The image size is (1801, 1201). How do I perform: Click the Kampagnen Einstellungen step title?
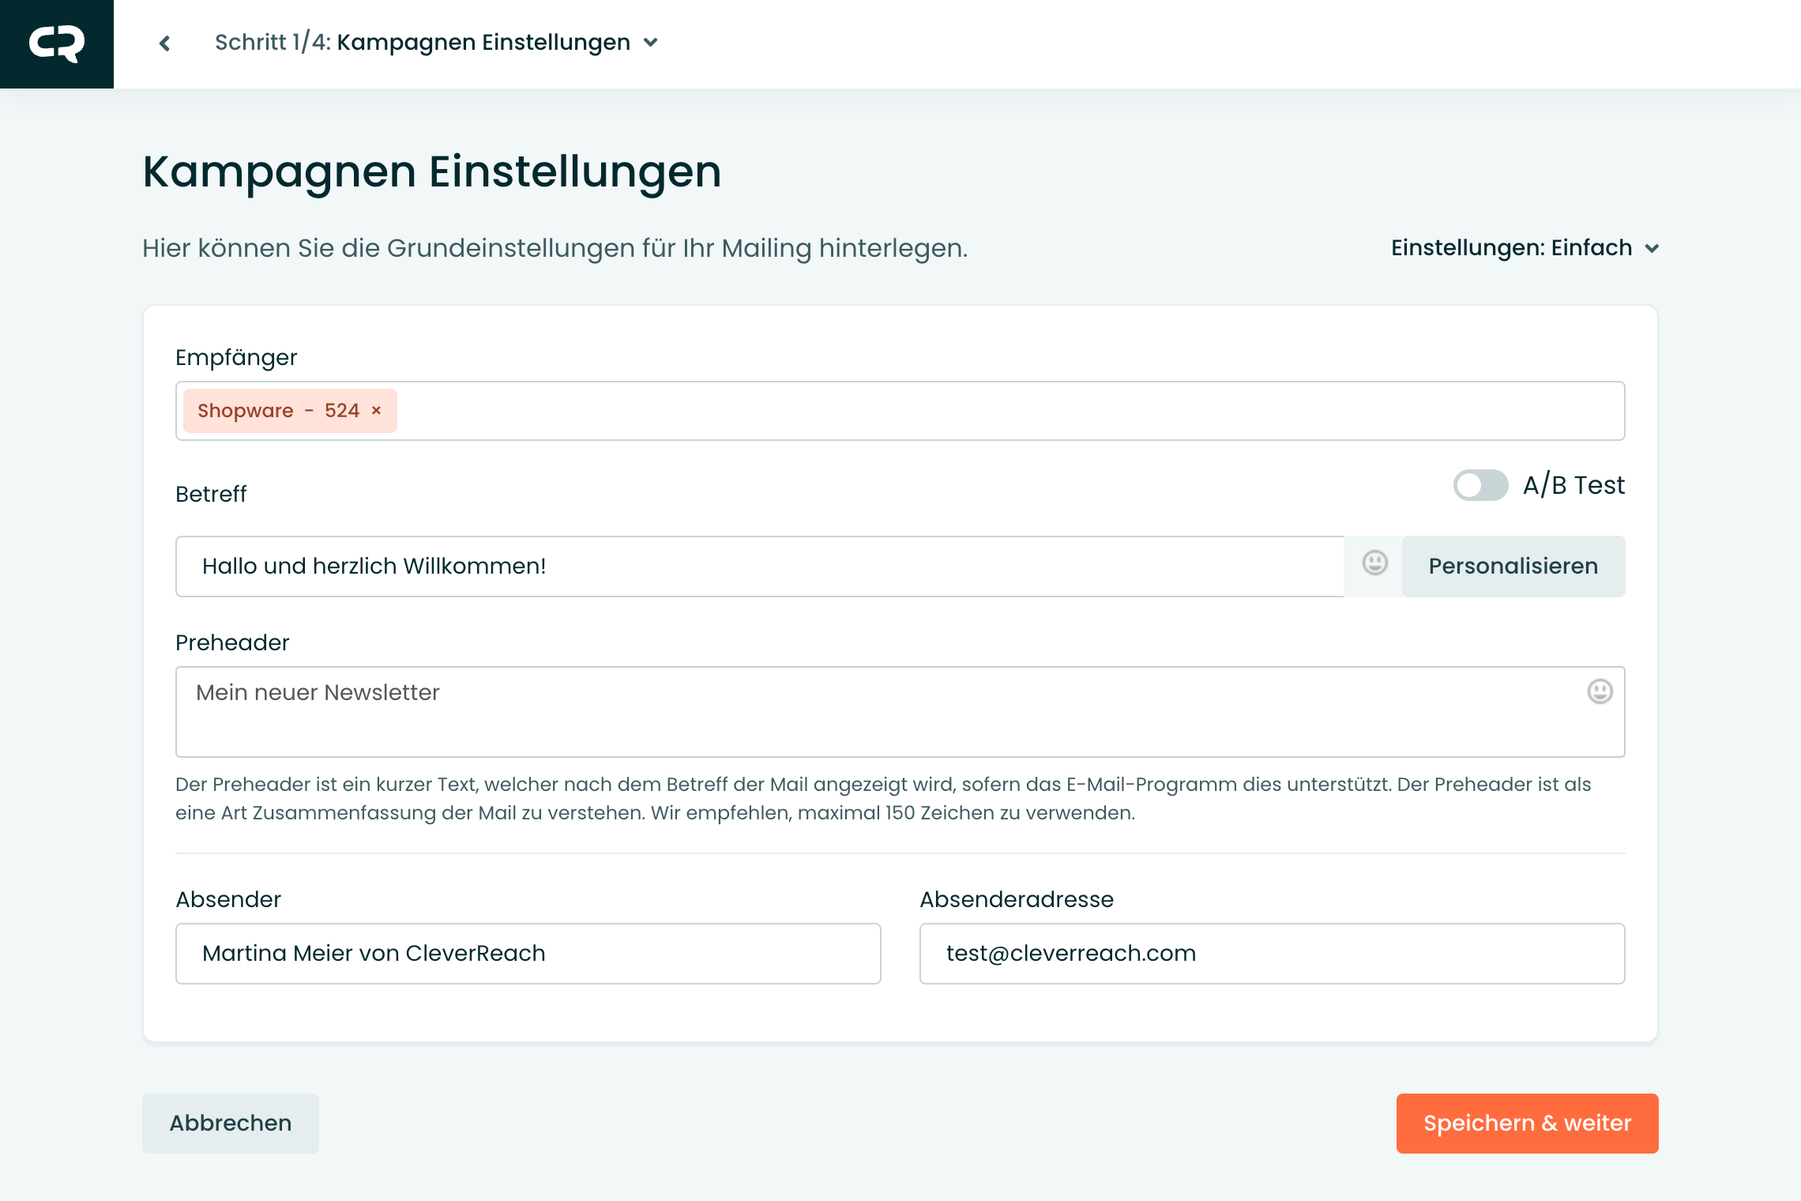[483, 43]
